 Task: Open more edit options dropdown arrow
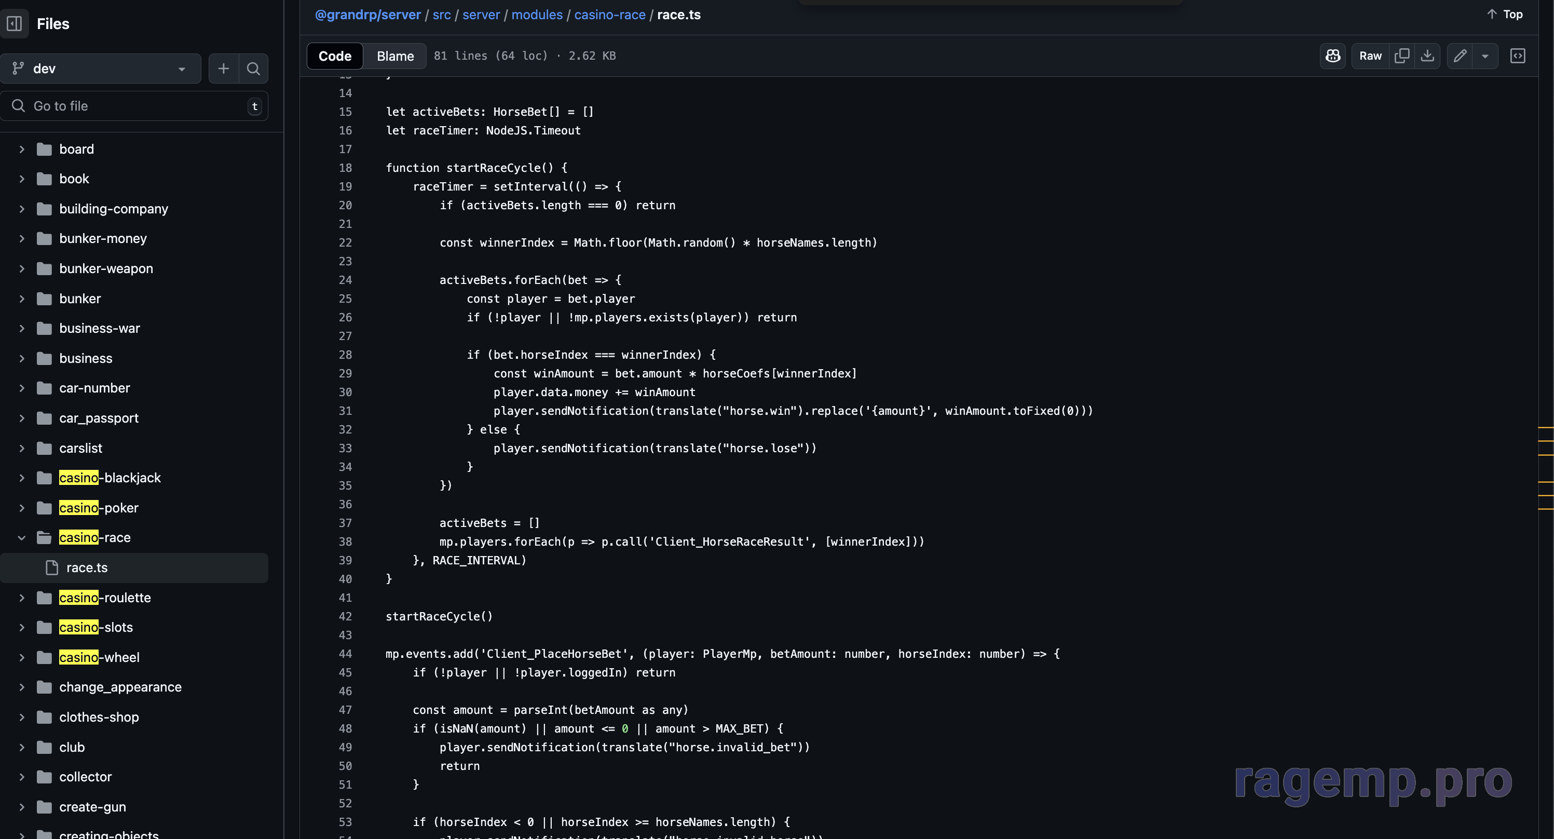pyautogui.click(x=1485, y=56)
